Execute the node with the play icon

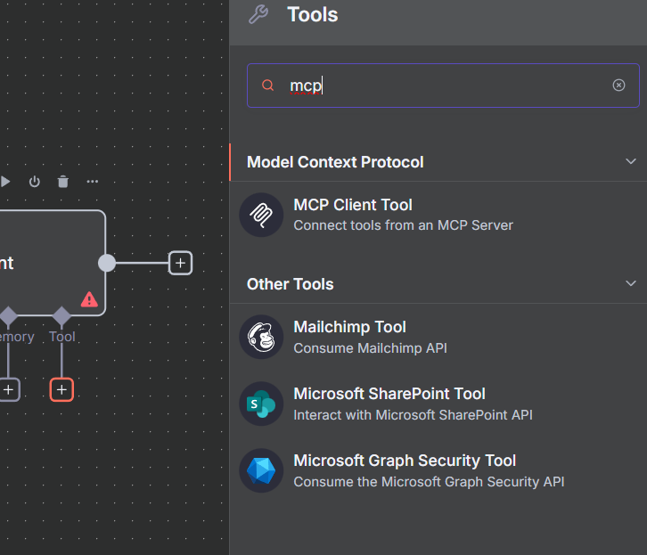(x=5, y=182)
